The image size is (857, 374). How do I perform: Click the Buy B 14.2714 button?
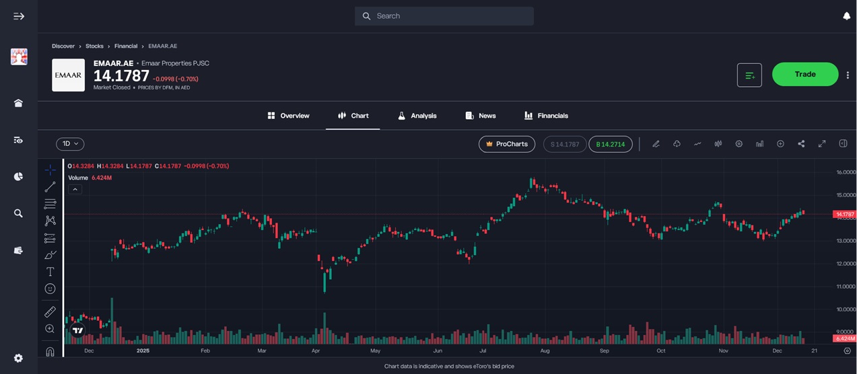[611, 144]
